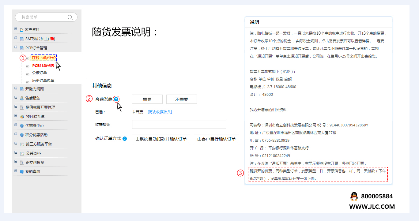This screenshot has height=221, width=419.
Task: Select the 不需要 invoice option
Action: (182, 99)
